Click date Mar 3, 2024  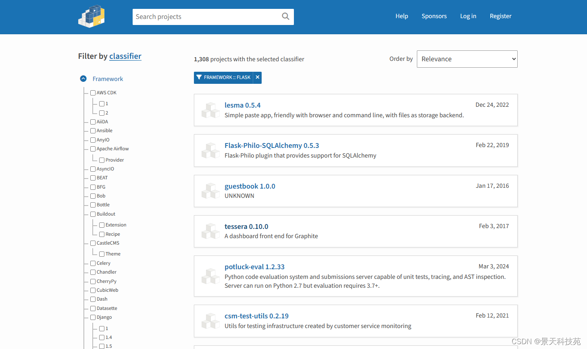[493, 266]
